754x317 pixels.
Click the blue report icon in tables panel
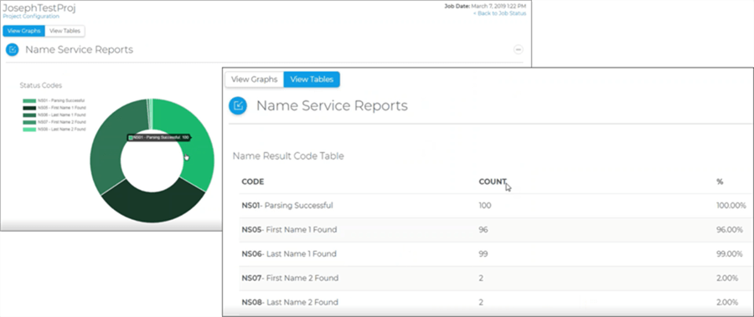(238, 105)
